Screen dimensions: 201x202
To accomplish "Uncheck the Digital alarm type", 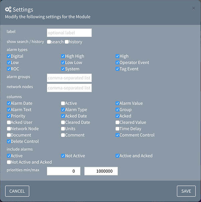I will pyautogui.click(x=9, y=56).
